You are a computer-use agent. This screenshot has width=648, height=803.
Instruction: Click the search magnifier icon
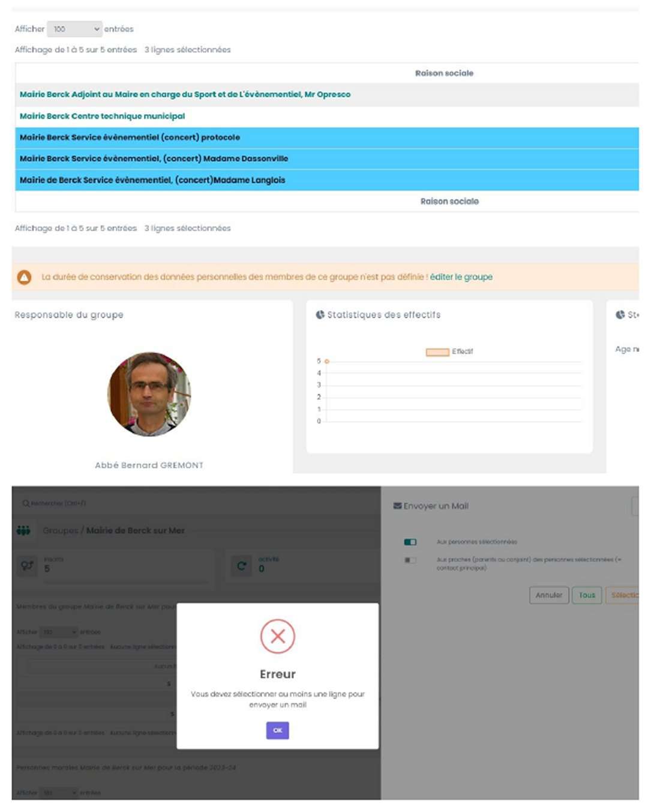26,503
